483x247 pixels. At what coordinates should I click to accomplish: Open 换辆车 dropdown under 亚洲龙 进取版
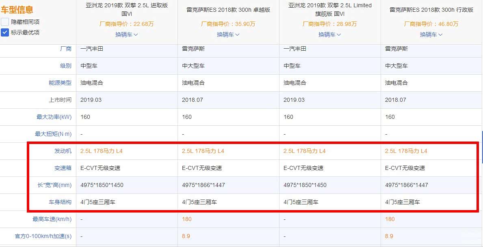point(126,34)
